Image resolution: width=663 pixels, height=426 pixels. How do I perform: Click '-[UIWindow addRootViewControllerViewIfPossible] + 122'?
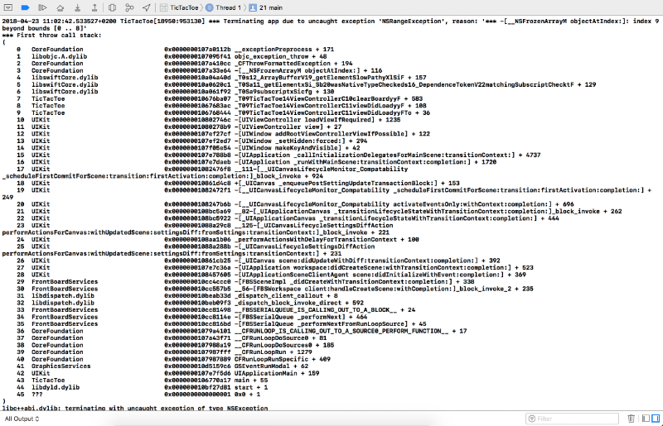(332, 134)
